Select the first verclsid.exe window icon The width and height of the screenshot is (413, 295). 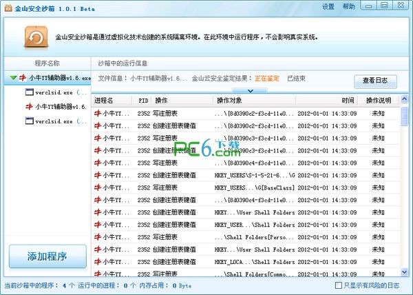(29, 92)
